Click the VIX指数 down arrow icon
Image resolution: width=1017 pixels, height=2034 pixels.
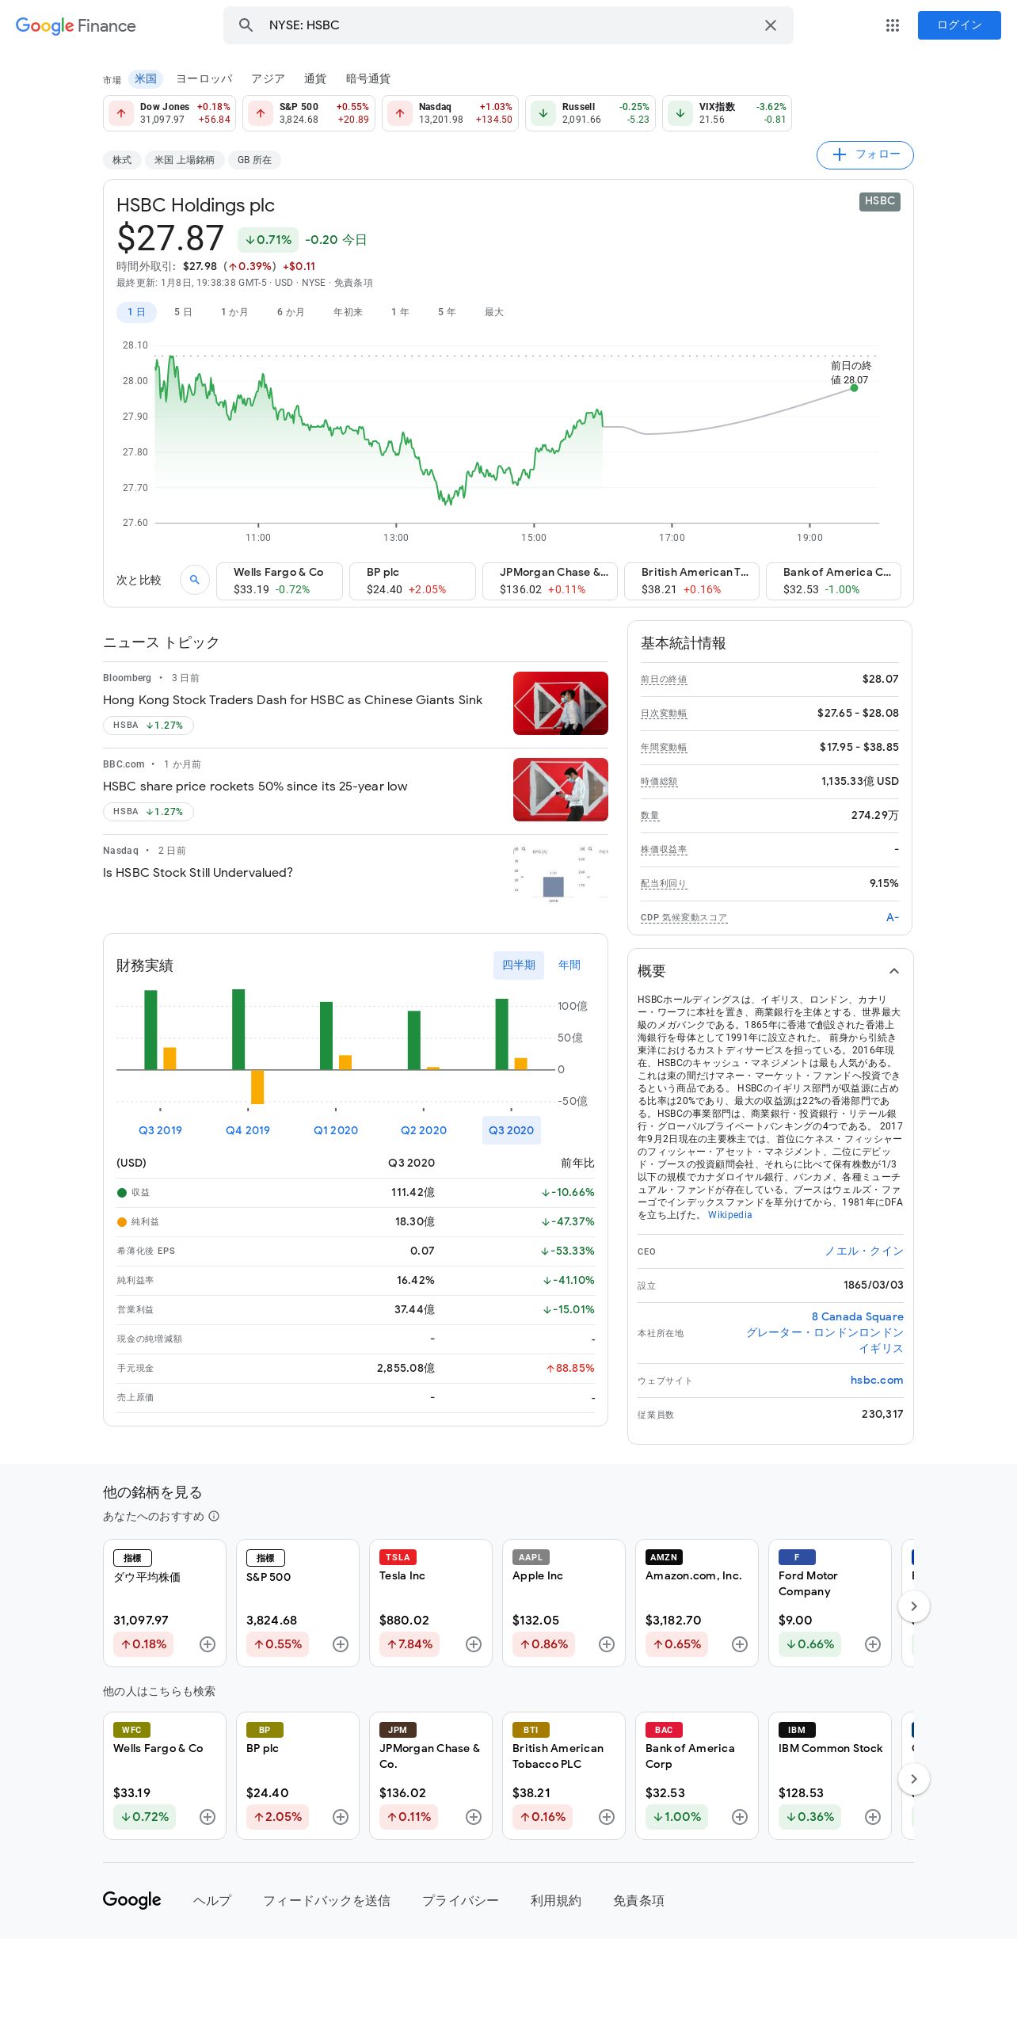(680, 113)
